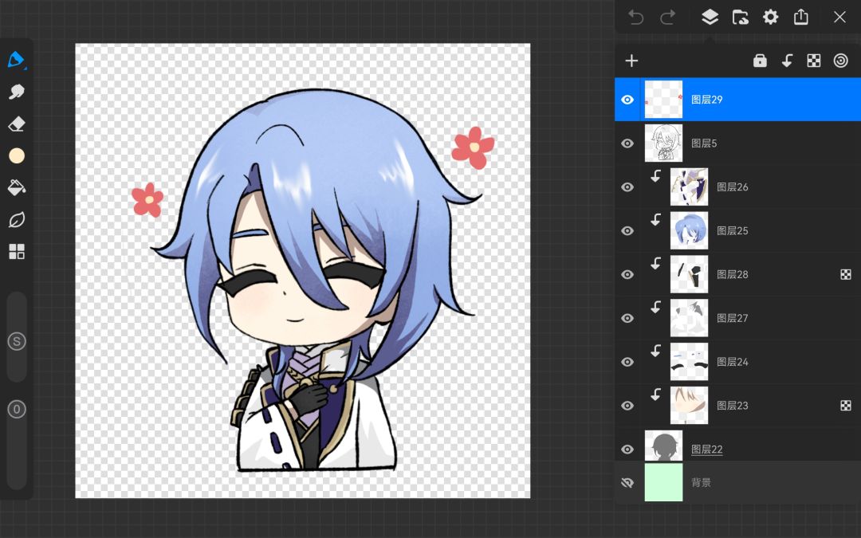The height and width of the screenshot is (538, 861).
Task: Select thumbnail of 图层29
Action: 663,100
